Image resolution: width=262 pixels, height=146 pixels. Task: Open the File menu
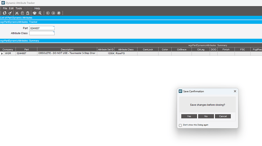[5, 8]
